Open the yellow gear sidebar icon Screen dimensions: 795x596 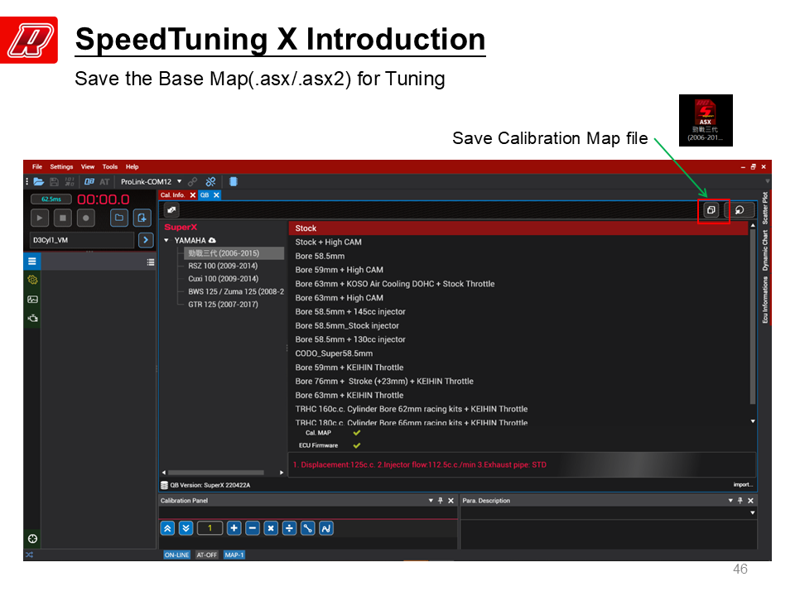32,280
